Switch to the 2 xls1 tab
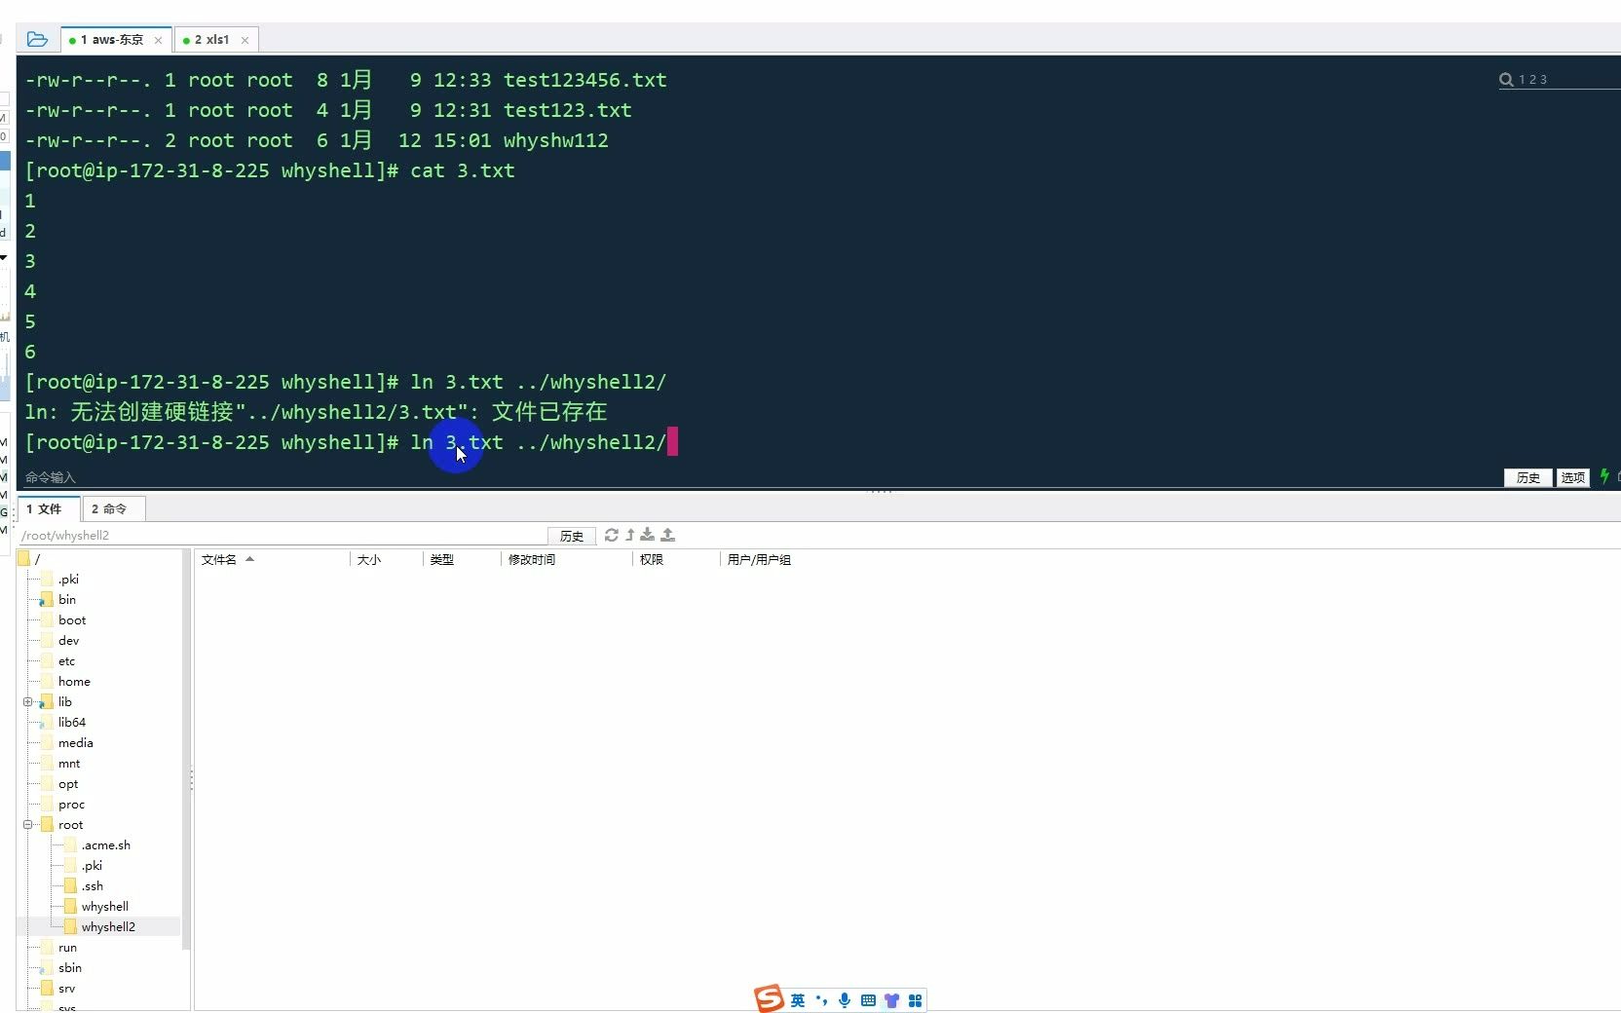Viewport: 1621px width, 1013px height. point(213,40)
